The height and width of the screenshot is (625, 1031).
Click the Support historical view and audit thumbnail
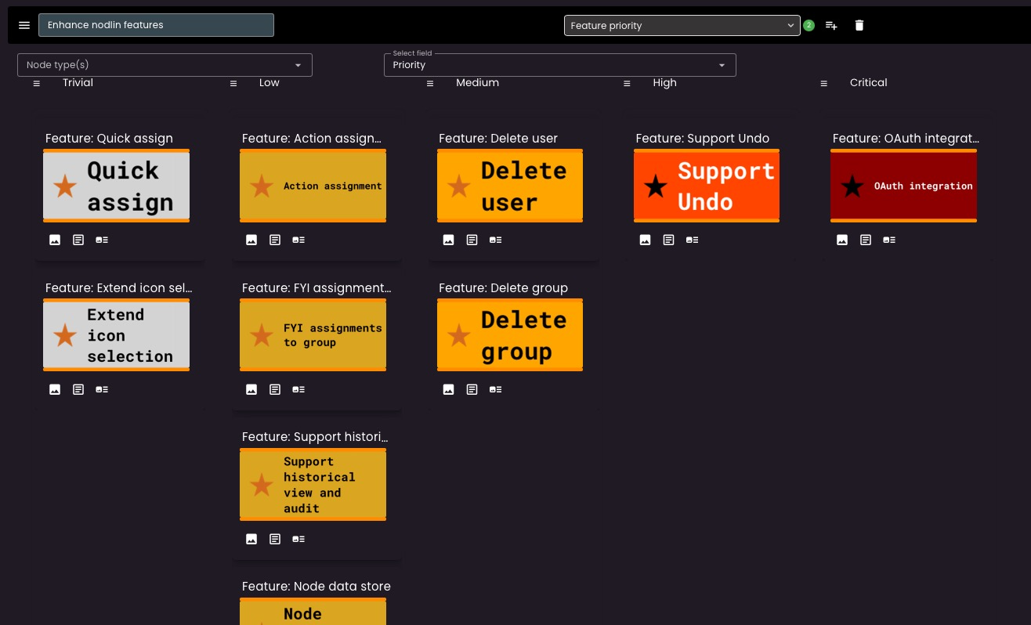pos(313,485)
